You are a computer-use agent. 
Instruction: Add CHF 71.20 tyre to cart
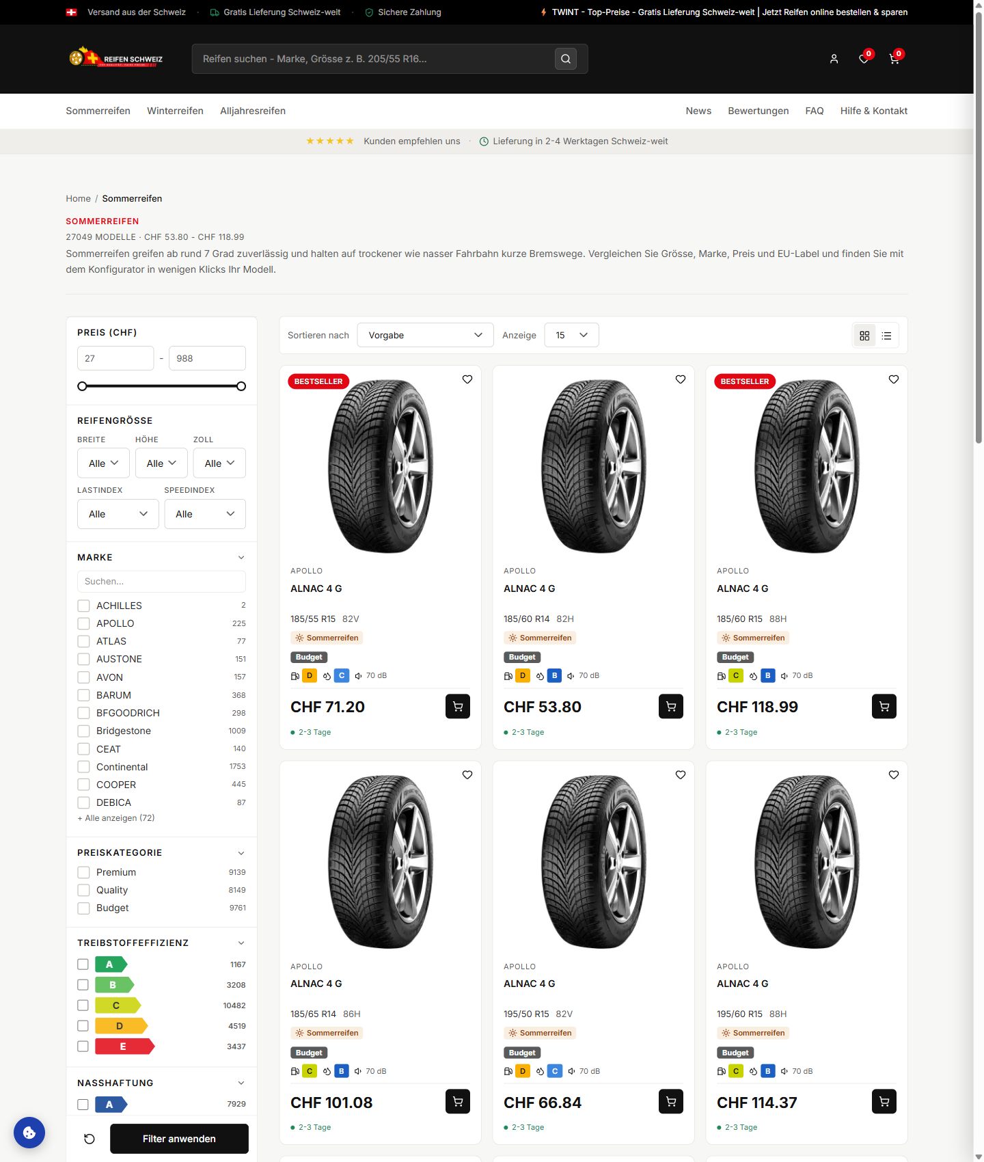pyautogui.click(x=458, y=706)
